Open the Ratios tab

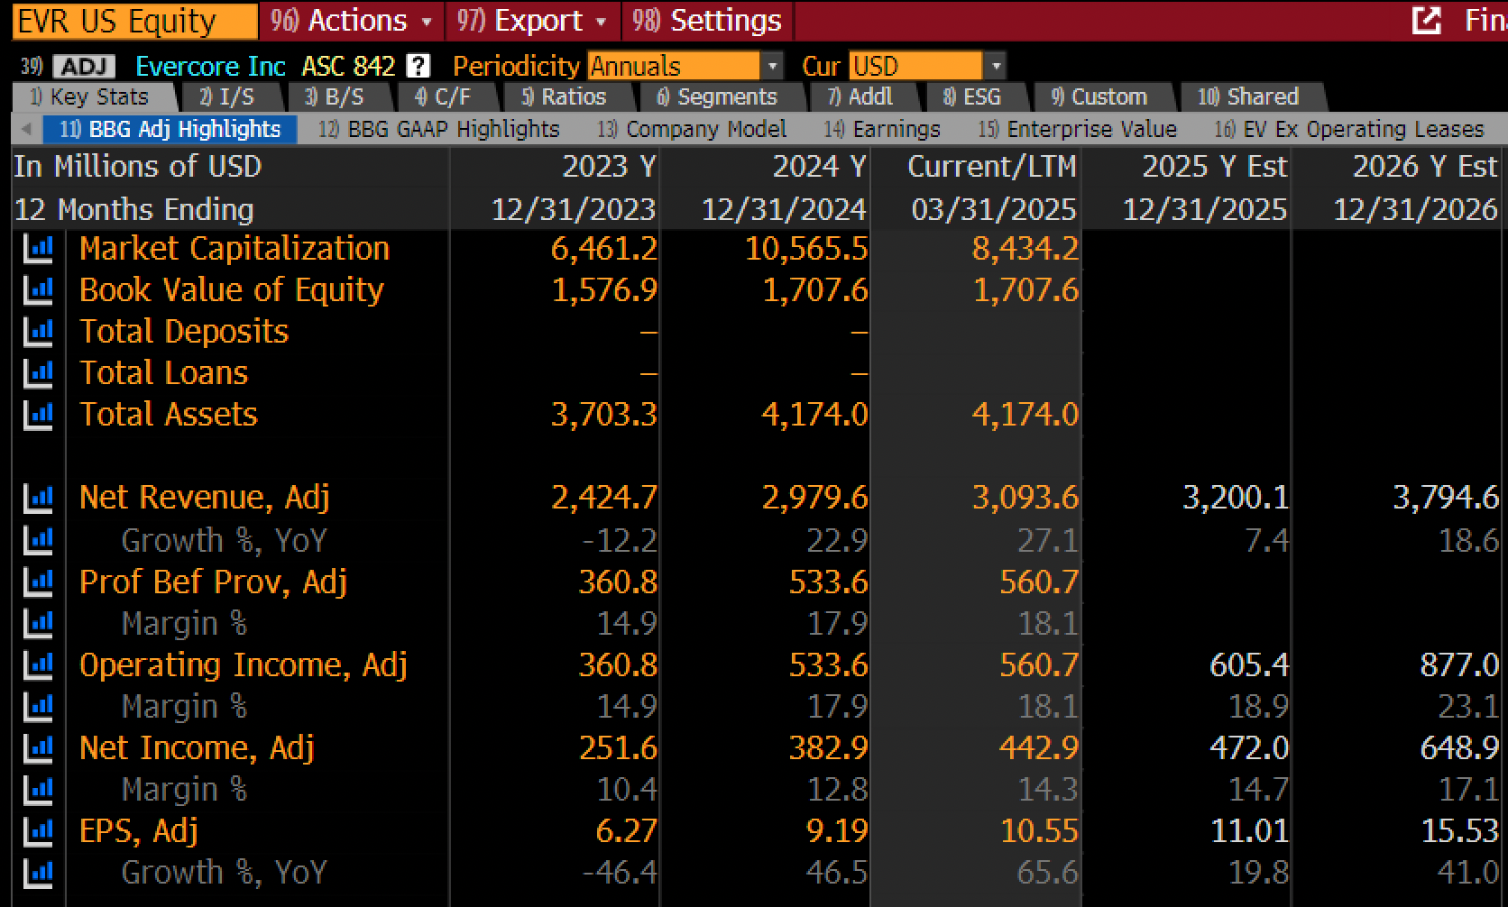pos(564,97)
